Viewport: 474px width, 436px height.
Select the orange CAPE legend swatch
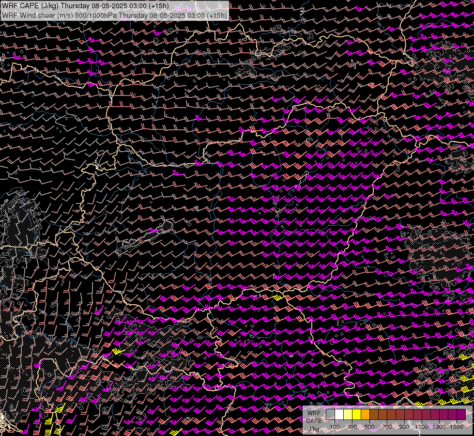[x=365, y=415]
